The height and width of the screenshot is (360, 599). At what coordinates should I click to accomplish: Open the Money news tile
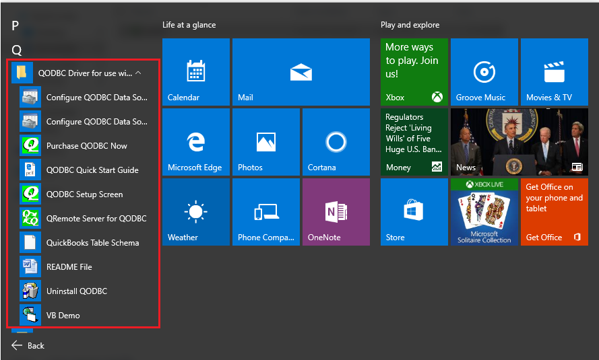coord(414,142)
